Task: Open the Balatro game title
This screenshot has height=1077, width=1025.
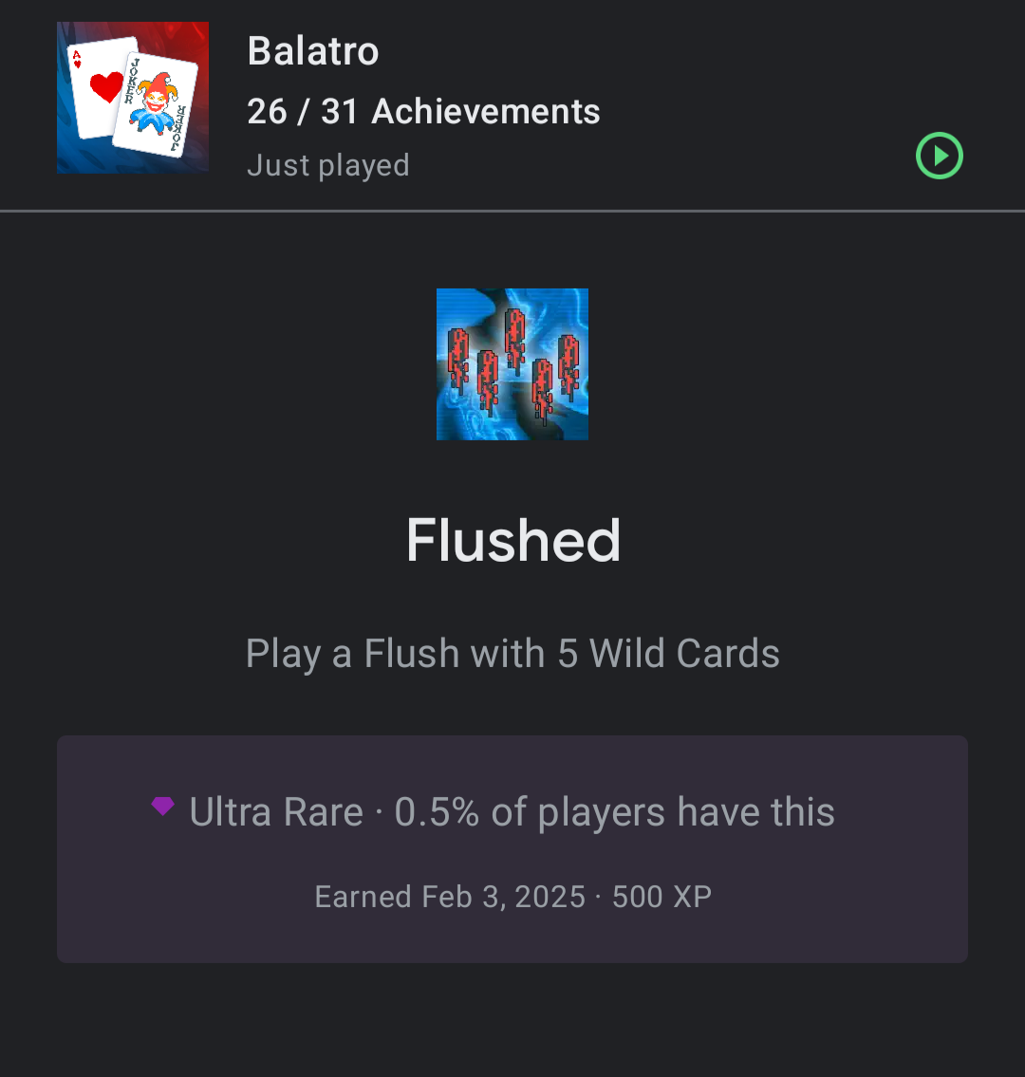Action: pyautogui.click(x=313, y=51)
